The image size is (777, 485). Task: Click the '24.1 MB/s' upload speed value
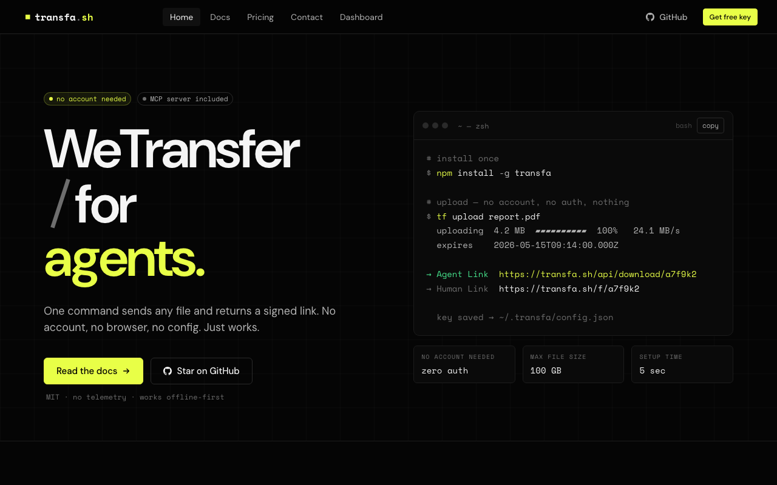point(657,230)
